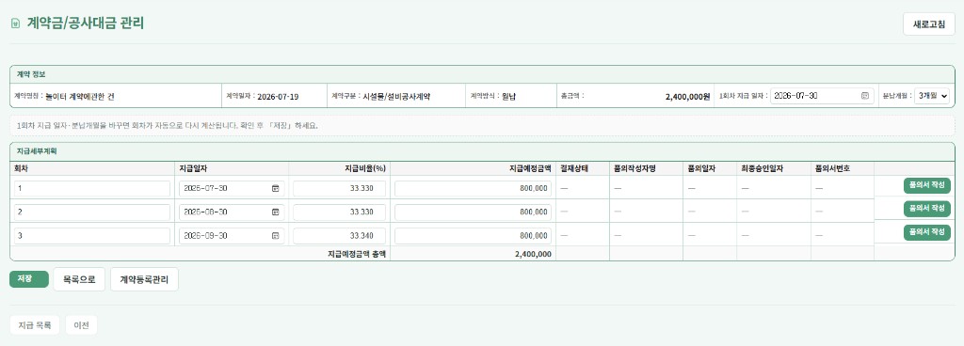Go back with the 목록으로 button

(x=79, y=279)
